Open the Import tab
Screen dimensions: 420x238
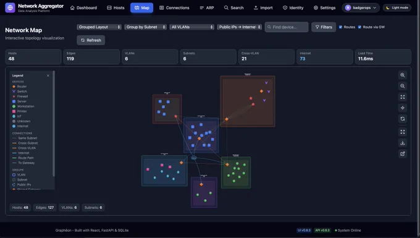coord(263,8)
